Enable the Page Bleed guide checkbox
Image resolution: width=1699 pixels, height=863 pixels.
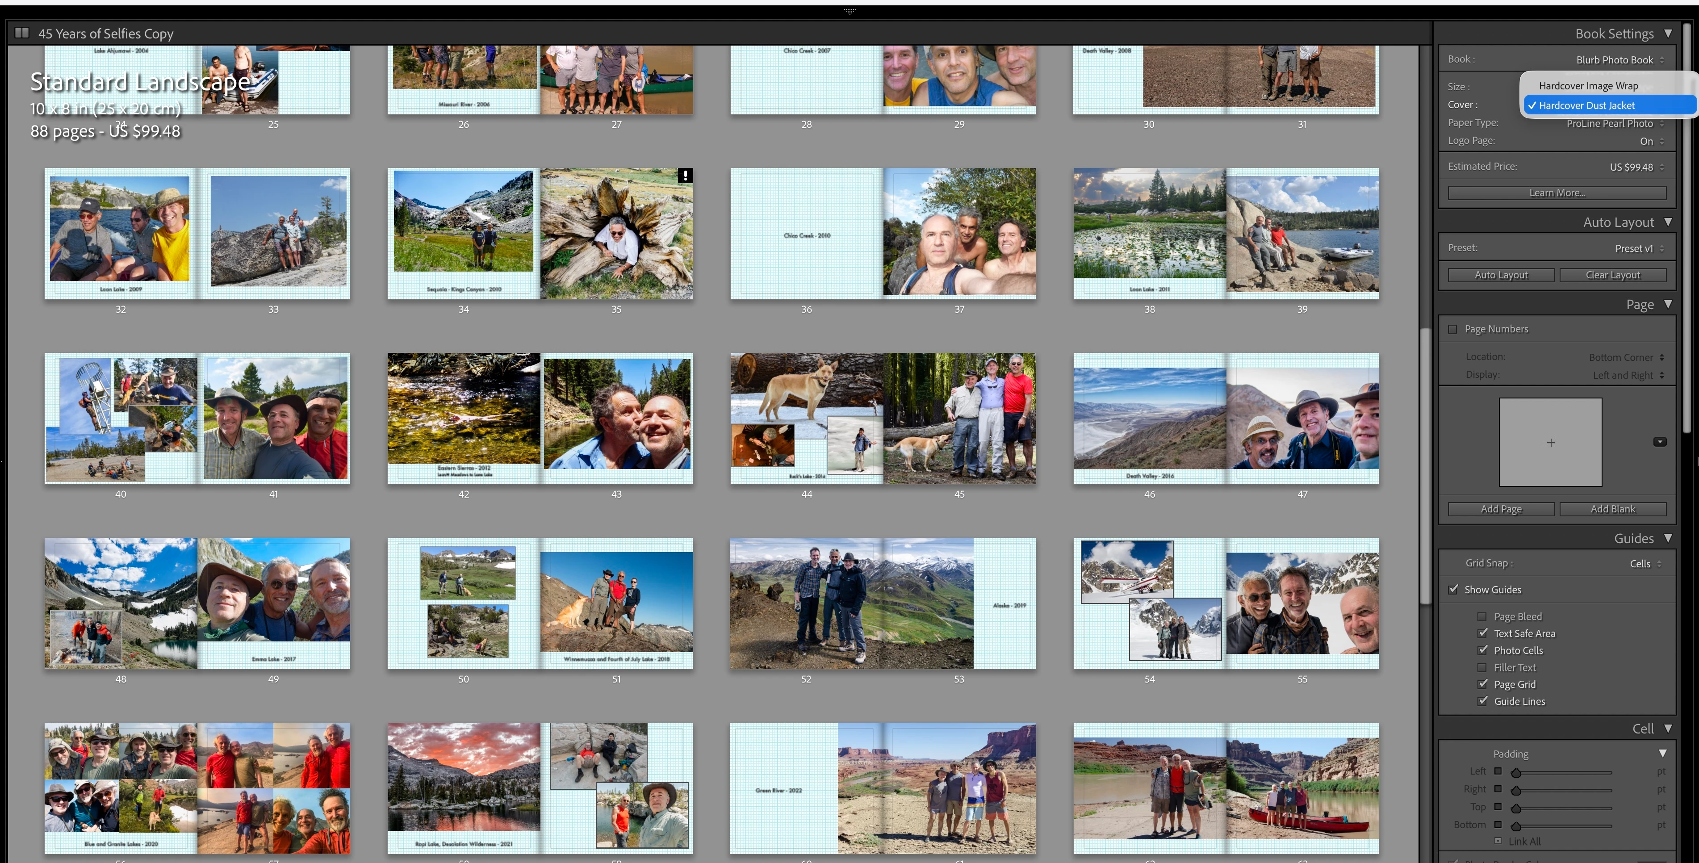1482,617
